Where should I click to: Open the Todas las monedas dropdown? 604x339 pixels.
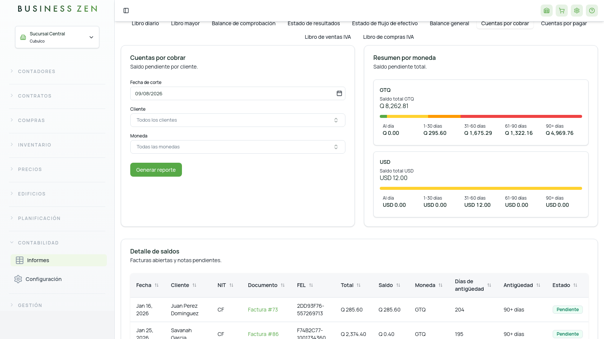click(237, 147)
